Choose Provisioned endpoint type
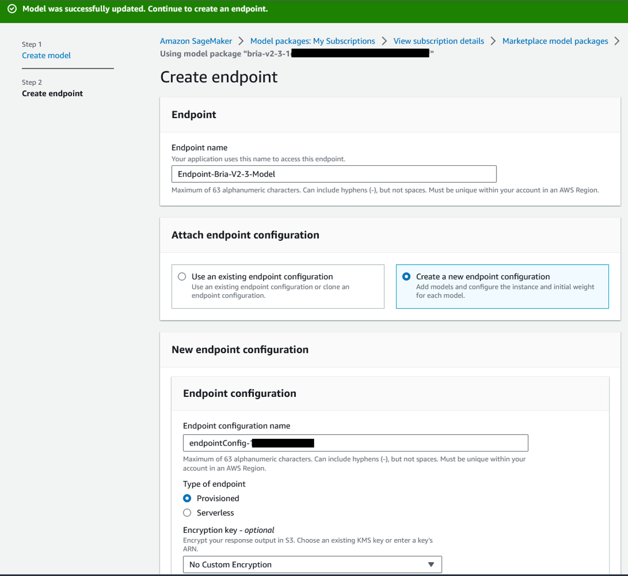This screenshot has height=576, width=628. [187, 498]
